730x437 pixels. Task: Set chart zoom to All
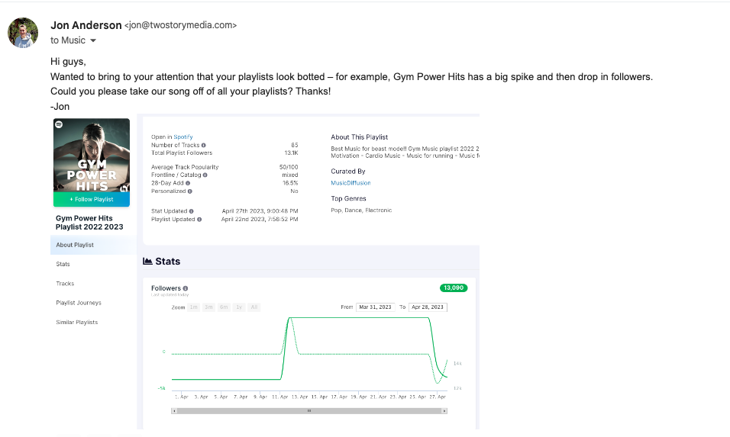coord(254,307)
